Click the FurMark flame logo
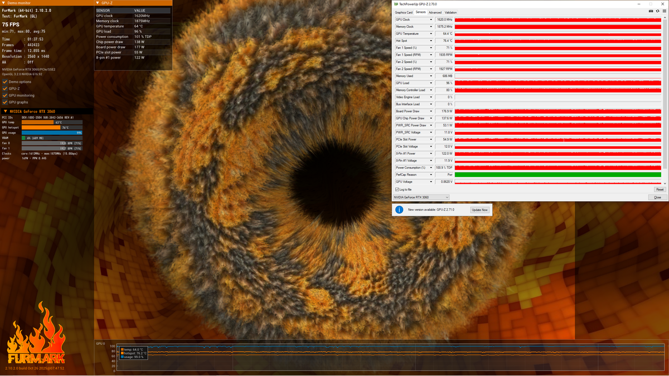The width and height of the screenshot is (669, 376). pyautogui.click(x=36, y=333)
